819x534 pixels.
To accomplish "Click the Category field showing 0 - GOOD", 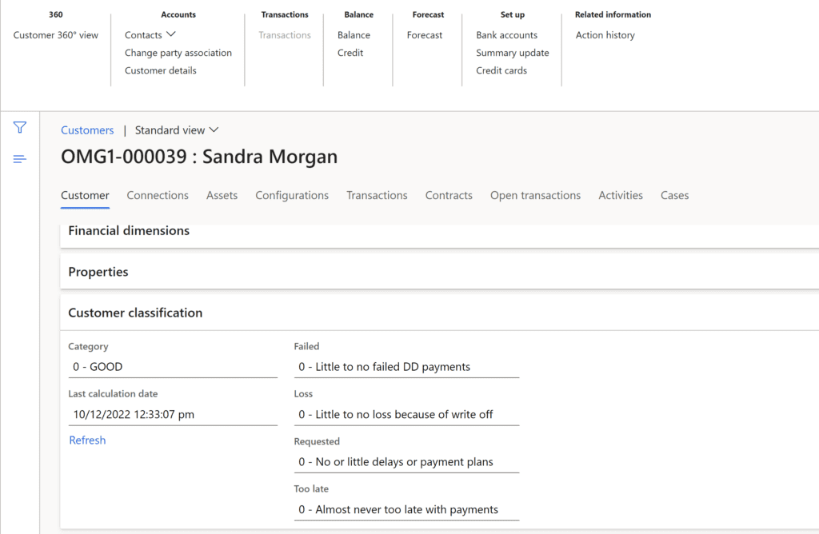I will click(173, 367).
